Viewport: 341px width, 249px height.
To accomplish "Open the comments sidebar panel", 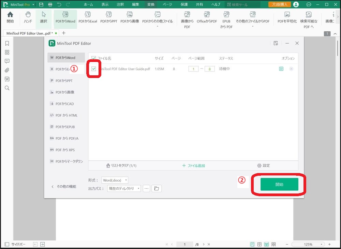I will tap(7, 61).
